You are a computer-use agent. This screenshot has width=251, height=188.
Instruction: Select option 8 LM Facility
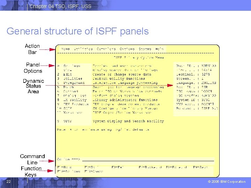pos(72,100)
